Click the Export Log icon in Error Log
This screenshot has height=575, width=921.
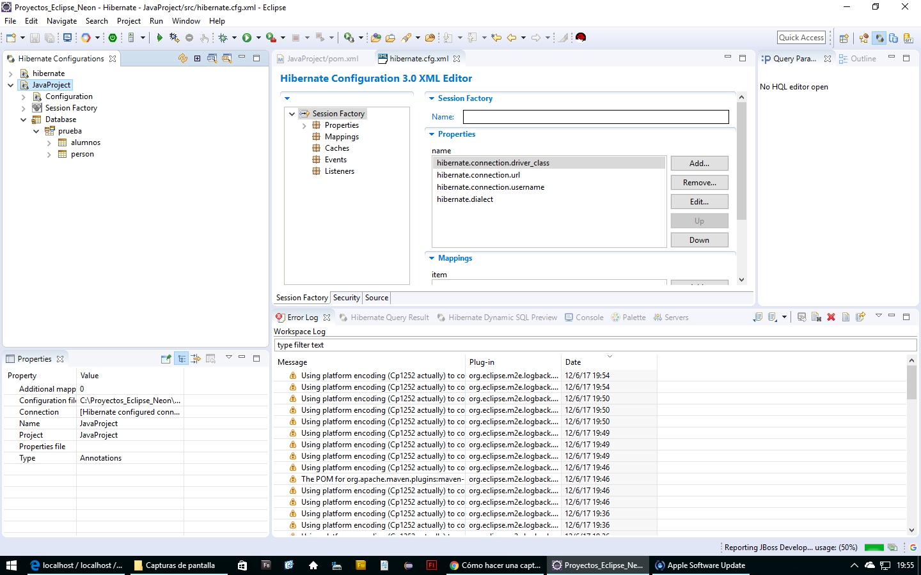(x=758, y=317)
